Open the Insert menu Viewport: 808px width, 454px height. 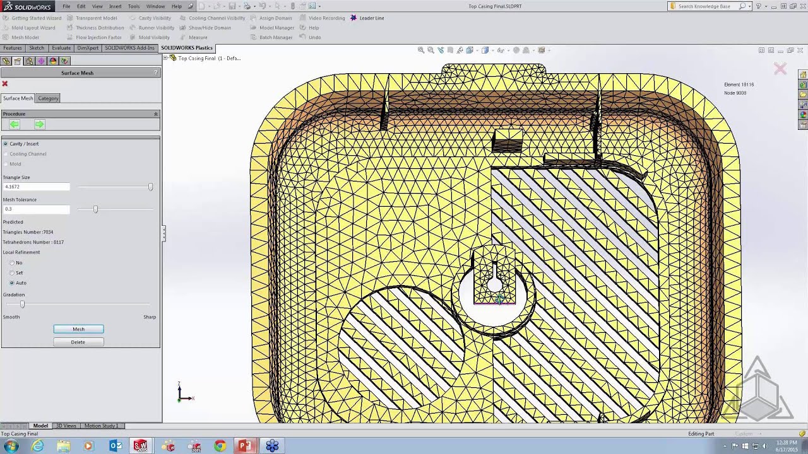(116, 6)
